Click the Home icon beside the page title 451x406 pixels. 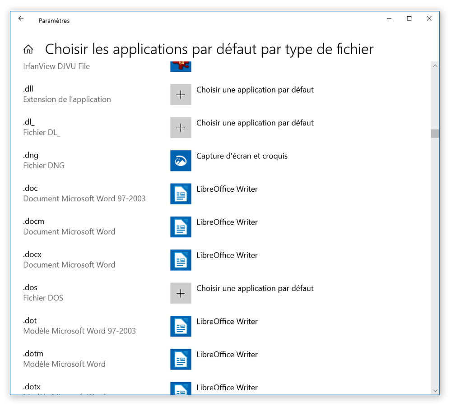coord(28,49)
